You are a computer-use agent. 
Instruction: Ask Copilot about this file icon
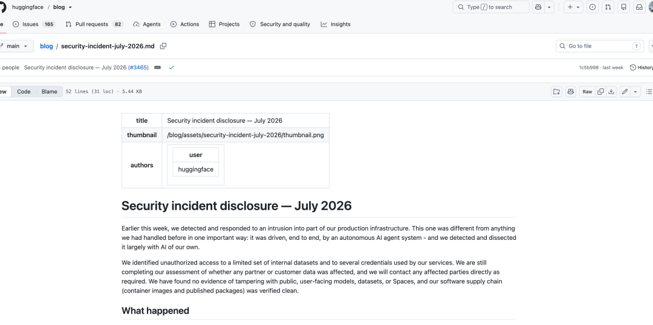point(571,92)
